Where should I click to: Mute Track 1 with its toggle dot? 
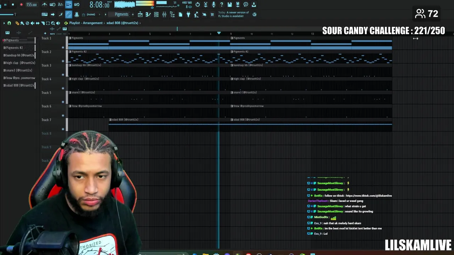(63, 47)
